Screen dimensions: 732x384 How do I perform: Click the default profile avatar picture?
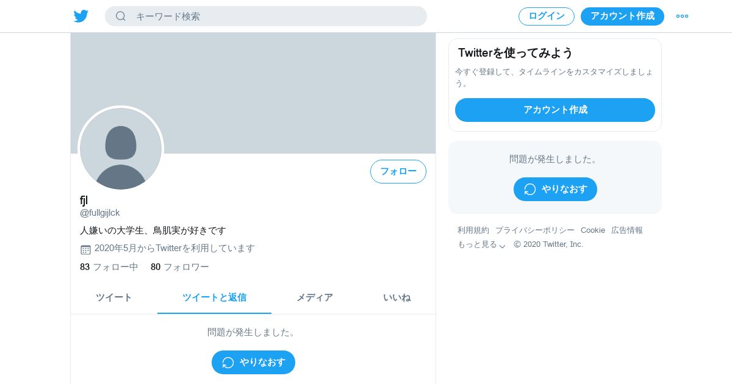(121, 149)
